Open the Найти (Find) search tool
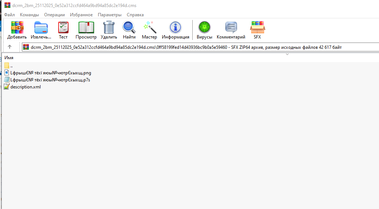 click(129, 30)
